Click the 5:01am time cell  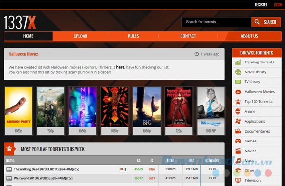[x=171, y=169]
